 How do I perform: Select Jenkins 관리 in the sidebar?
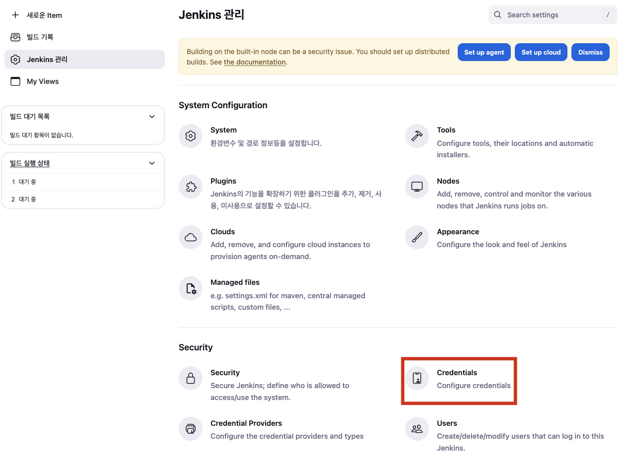(x=84, y=60)
